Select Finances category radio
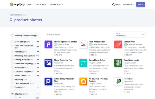 point(12,87)
